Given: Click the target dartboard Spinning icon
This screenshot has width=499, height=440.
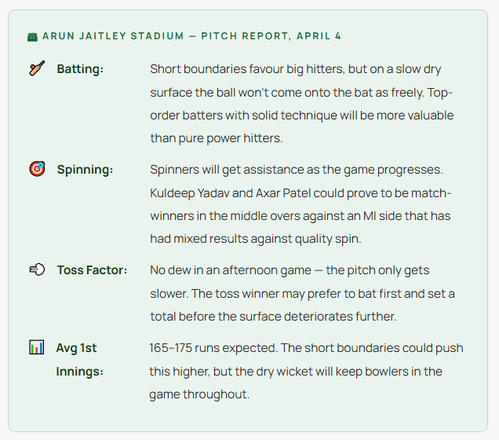Looking at the screenshot, I should 36,169.
